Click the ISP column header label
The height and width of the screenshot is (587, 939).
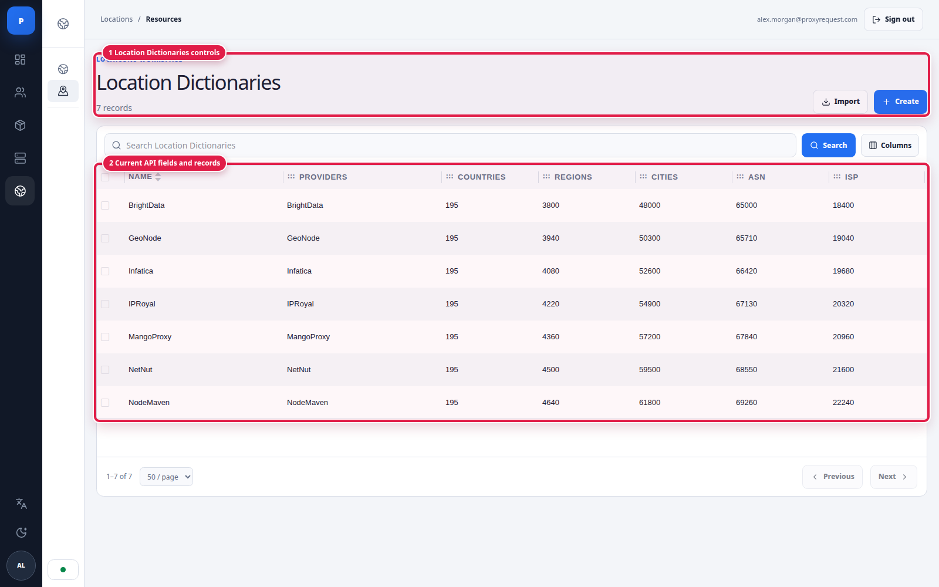tap(852, 177)
